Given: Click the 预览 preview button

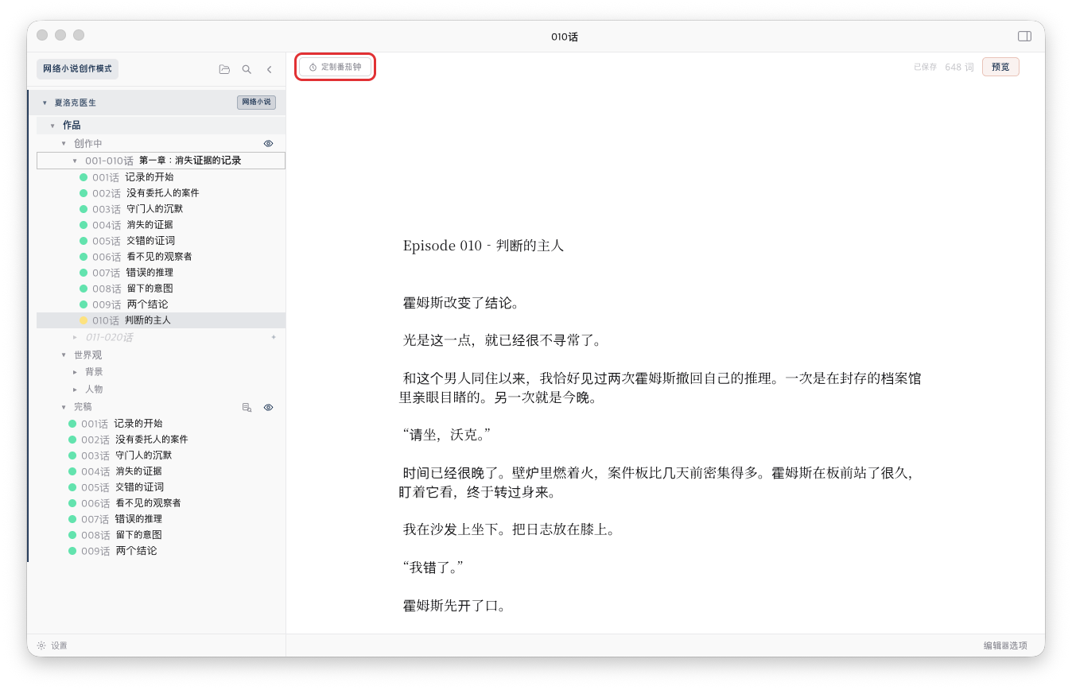Looking at the screenshot, I should pos(1000,68).
